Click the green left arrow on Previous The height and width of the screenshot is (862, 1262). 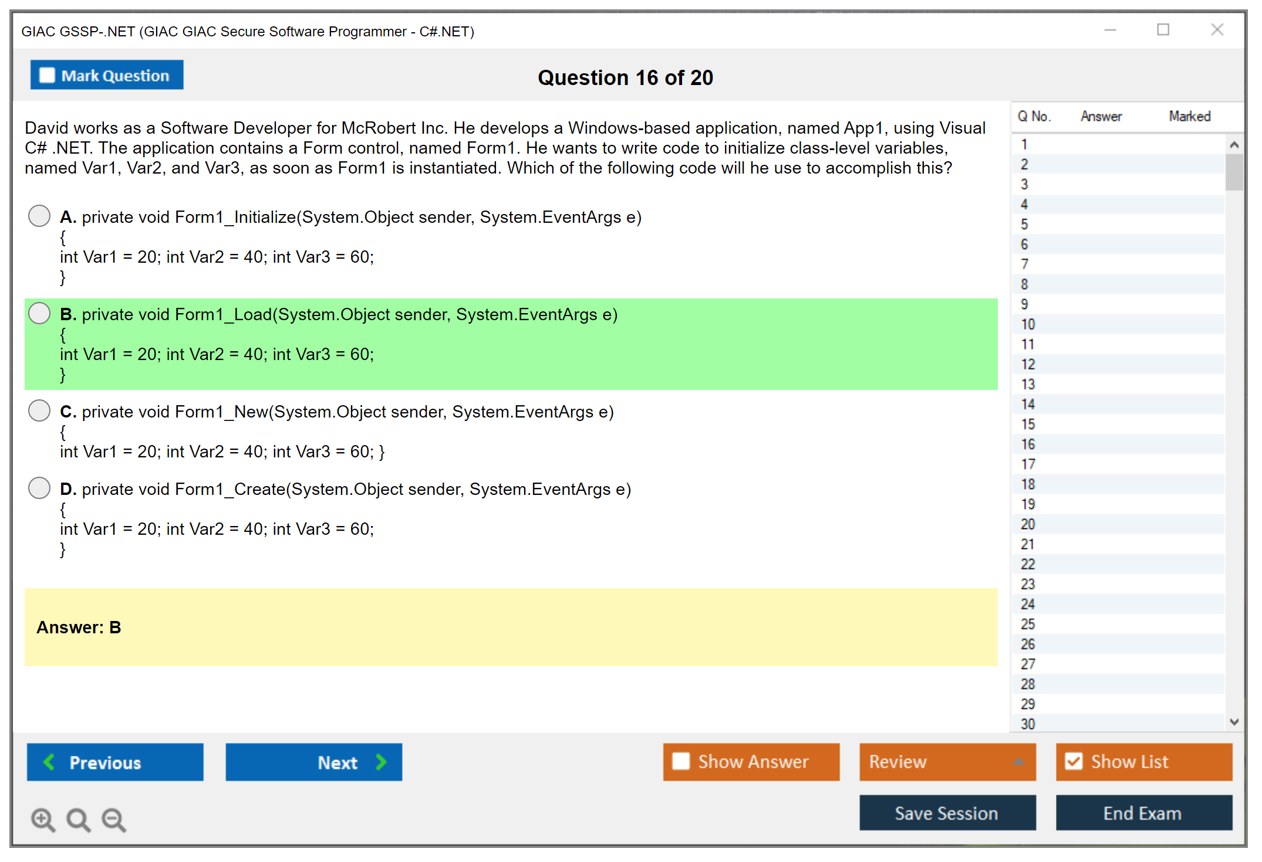(49, 762)
